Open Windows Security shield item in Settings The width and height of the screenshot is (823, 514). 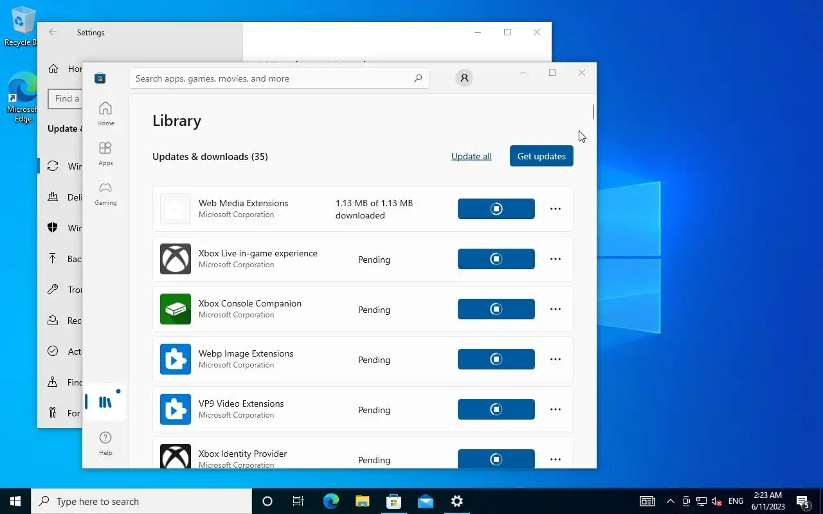pyautogui.click(x=60, y=228)
